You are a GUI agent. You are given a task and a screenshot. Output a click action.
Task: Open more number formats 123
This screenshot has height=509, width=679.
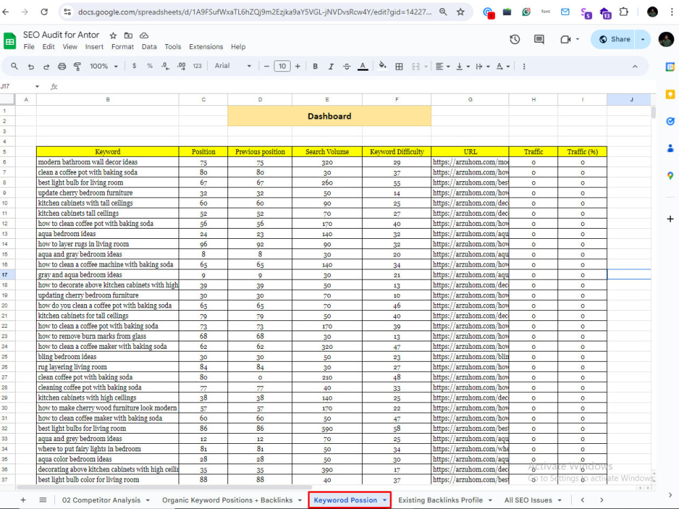[x=198, y=67]
